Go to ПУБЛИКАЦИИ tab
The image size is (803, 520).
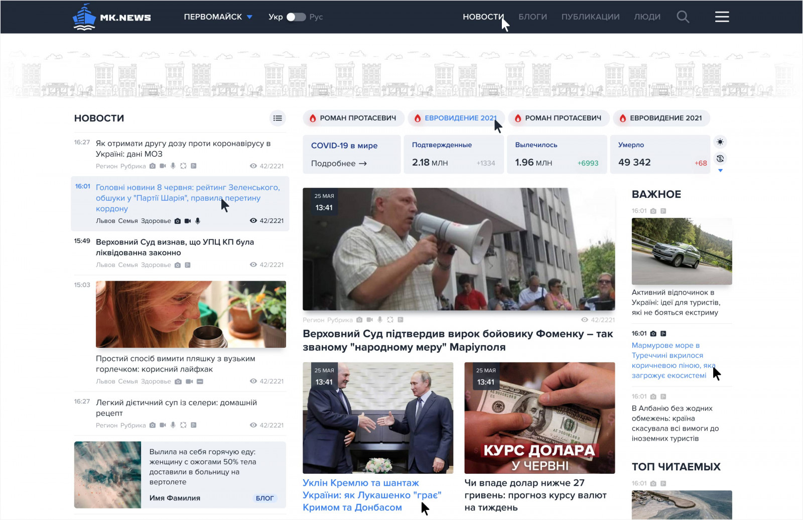590,17
